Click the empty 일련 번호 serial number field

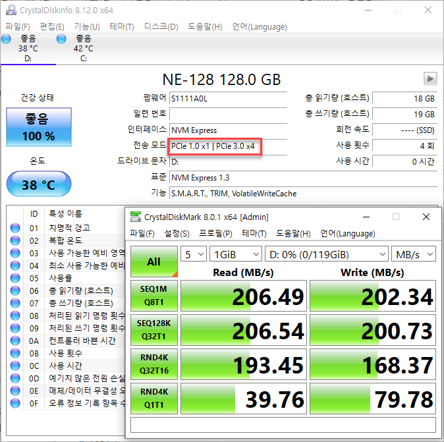228,115
